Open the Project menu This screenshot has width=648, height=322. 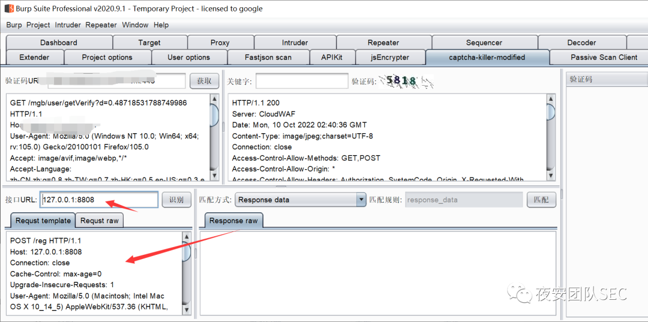click(x=38, y=25)
